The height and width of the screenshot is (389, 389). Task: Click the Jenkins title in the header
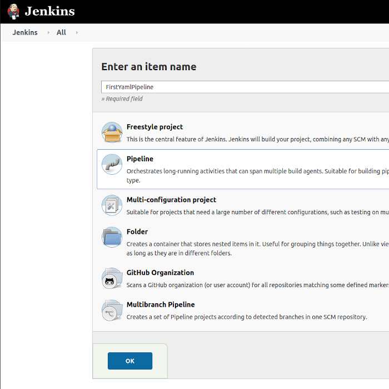[49, 12]
